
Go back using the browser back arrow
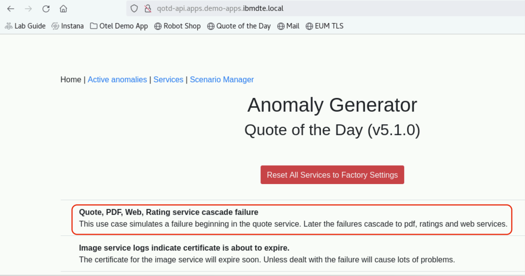click(x=11, y=9)
